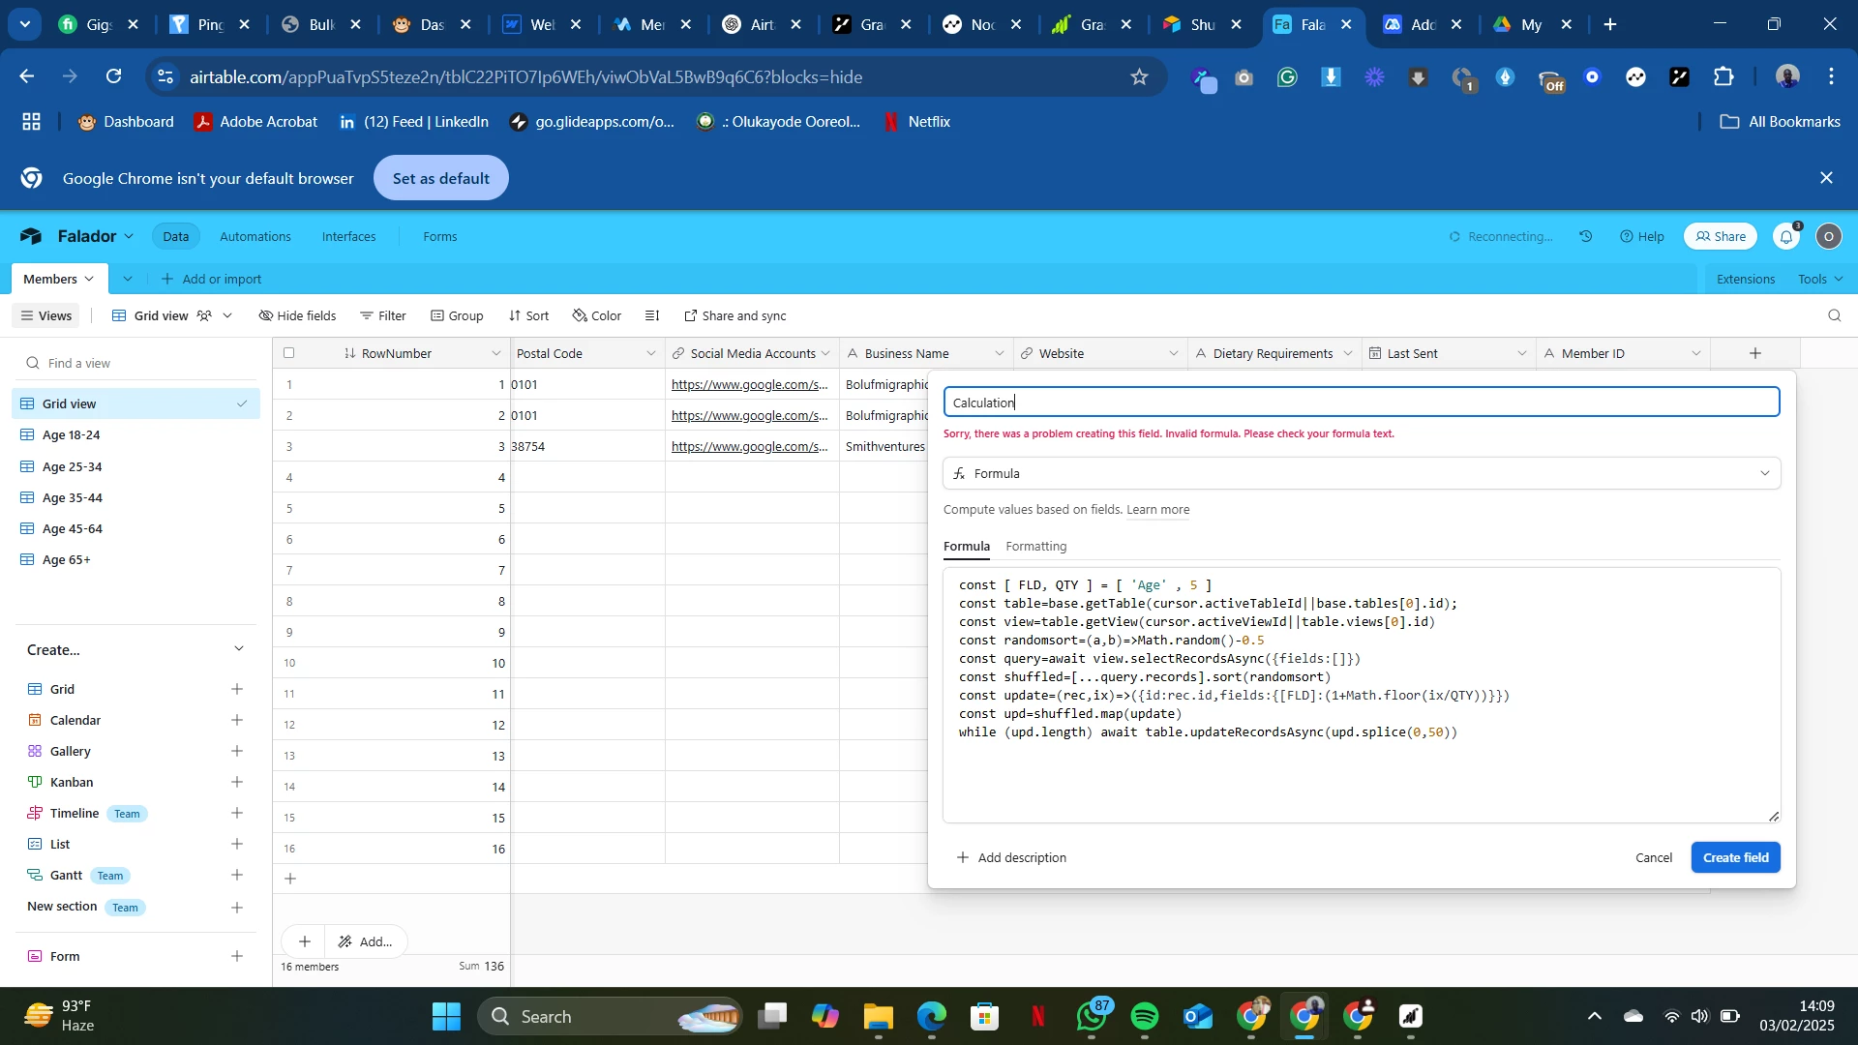Click plus icon to add new field
The height and width of the screenshot is (1045, 1858).
click(x=1755, y=354)
